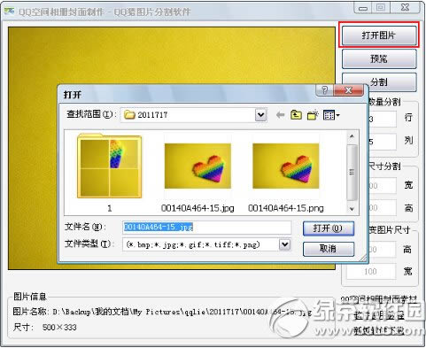Screen dimensions: 426x348
Task: Click the dialog help question-mark button
Action: [x=324, y=90]
